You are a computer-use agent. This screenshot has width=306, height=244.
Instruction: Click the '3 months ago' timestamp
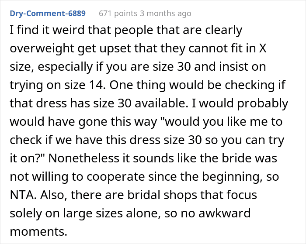click(x=166, y=14)
